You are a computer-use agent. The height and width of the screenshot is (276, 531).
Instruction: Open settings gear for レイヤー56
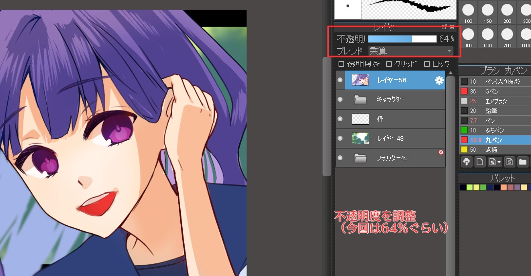[x=439, y=80]
